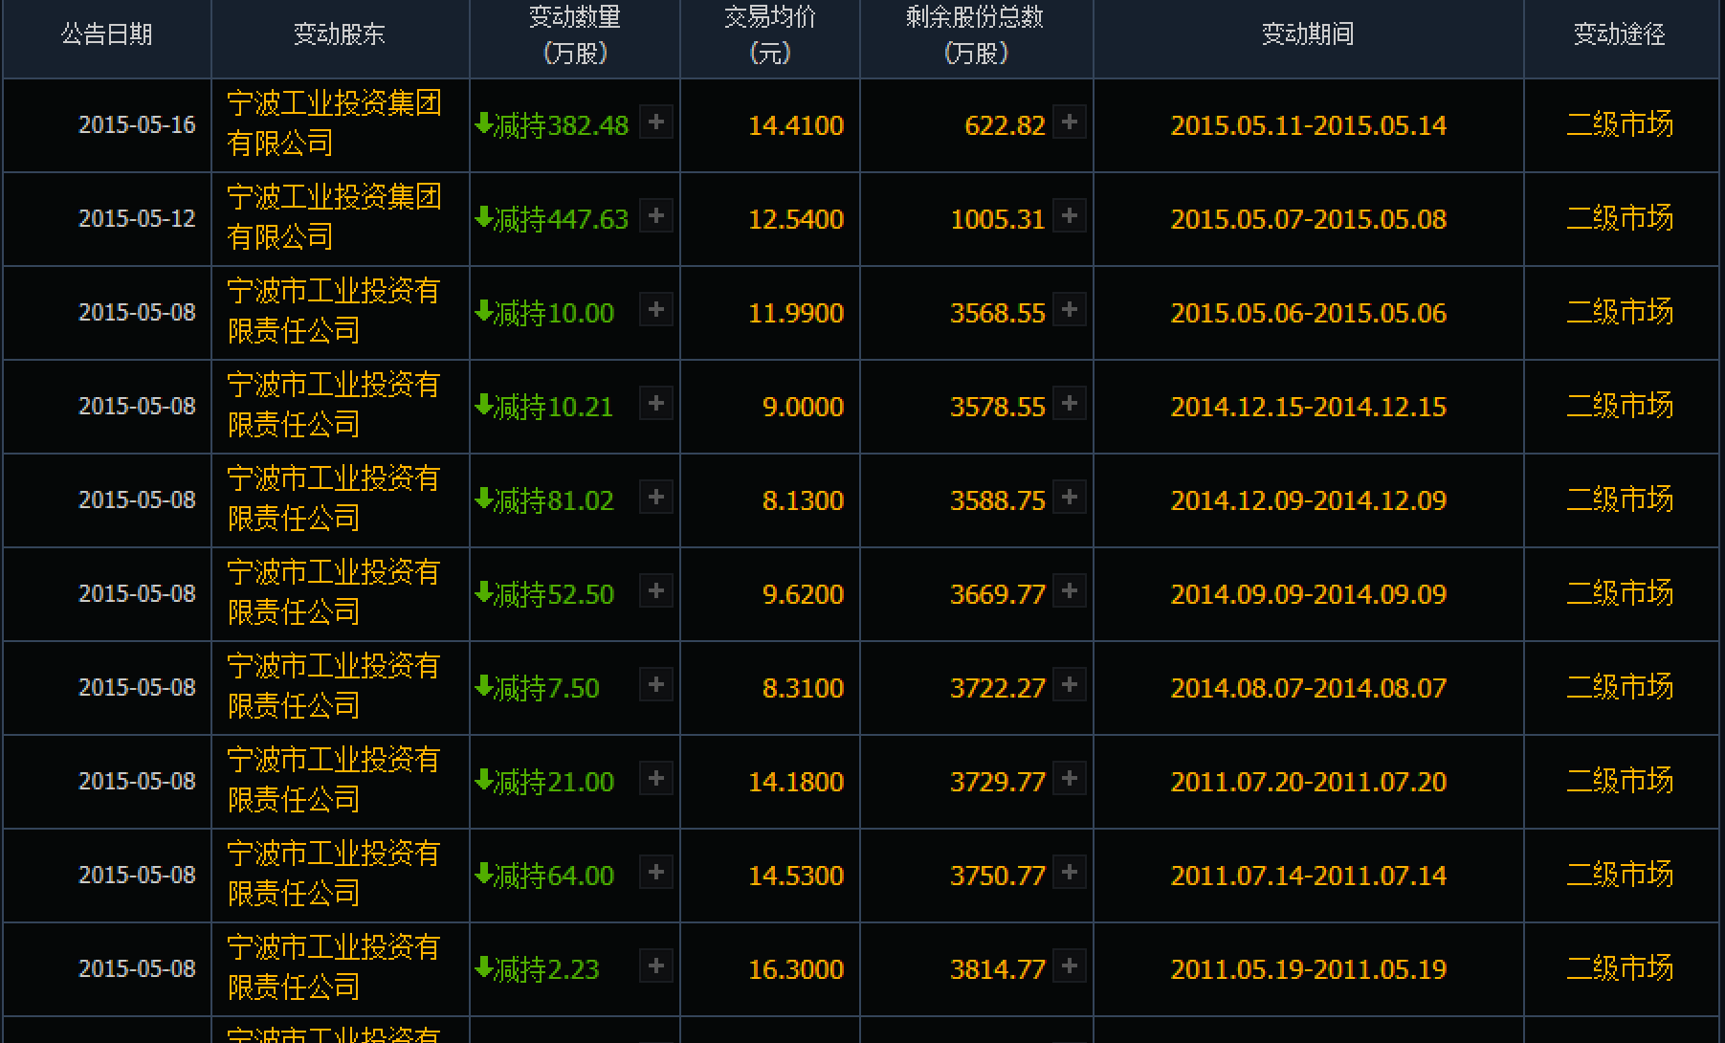Click the remaining shares value 3568.55

998,313
